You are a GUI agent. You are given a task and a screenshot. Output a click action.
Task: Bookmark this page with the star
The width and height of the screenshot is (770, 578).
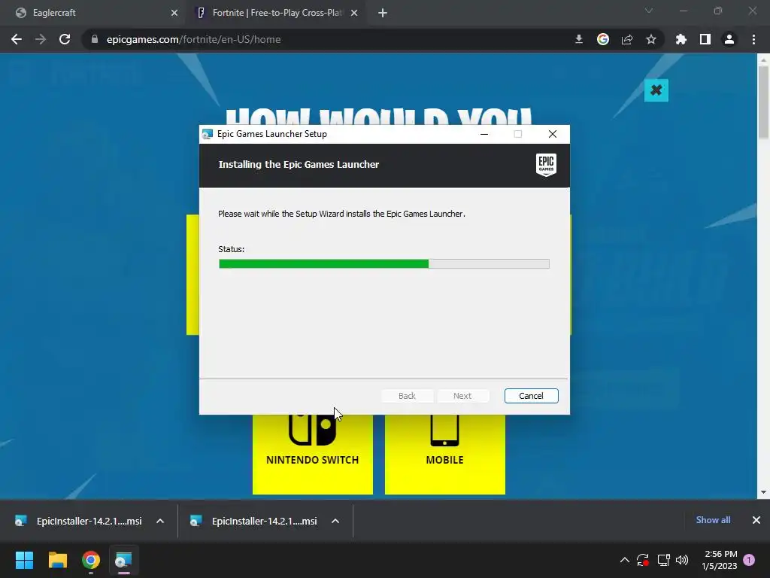(x=651, y=39)
